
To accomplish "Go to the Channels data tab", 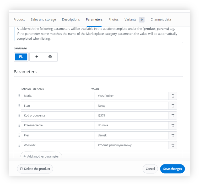I will pyautogui.click(x=161, y=19).
